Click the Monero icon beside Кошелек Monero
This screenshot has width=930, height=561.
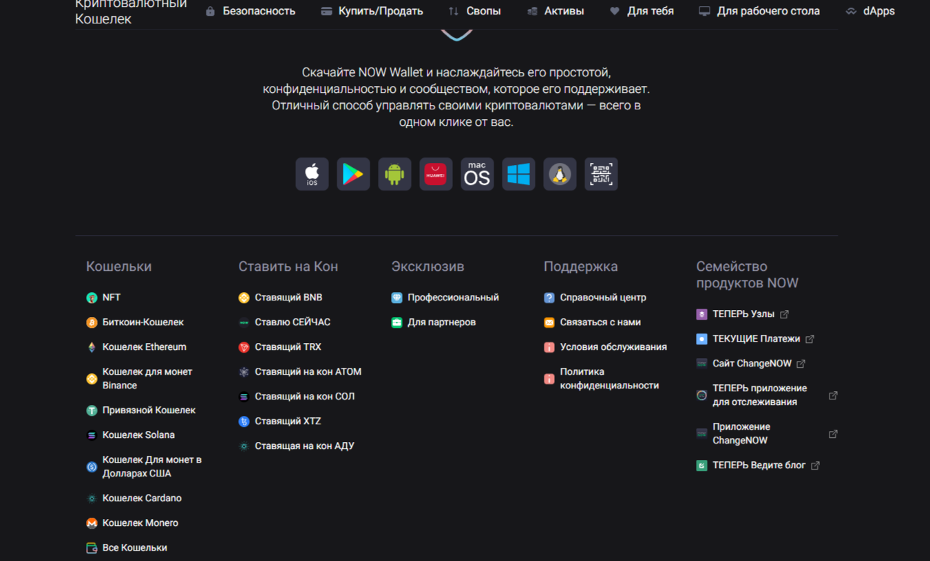tap(92, 523)
